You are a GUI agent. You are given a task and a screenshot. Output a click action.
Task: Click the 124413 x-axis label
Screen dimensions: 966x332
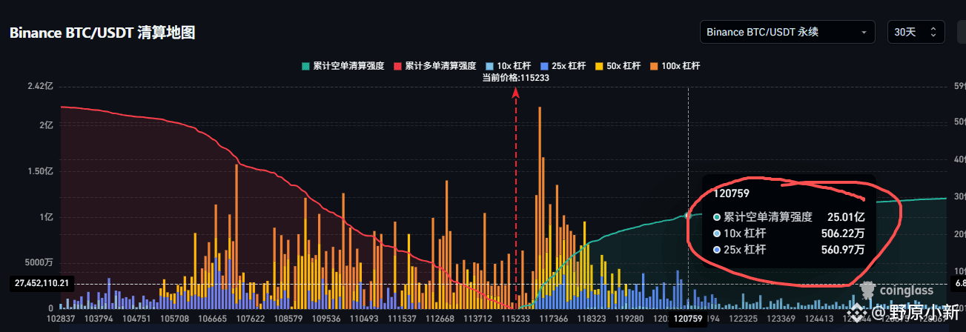click(x=821, y=318)
